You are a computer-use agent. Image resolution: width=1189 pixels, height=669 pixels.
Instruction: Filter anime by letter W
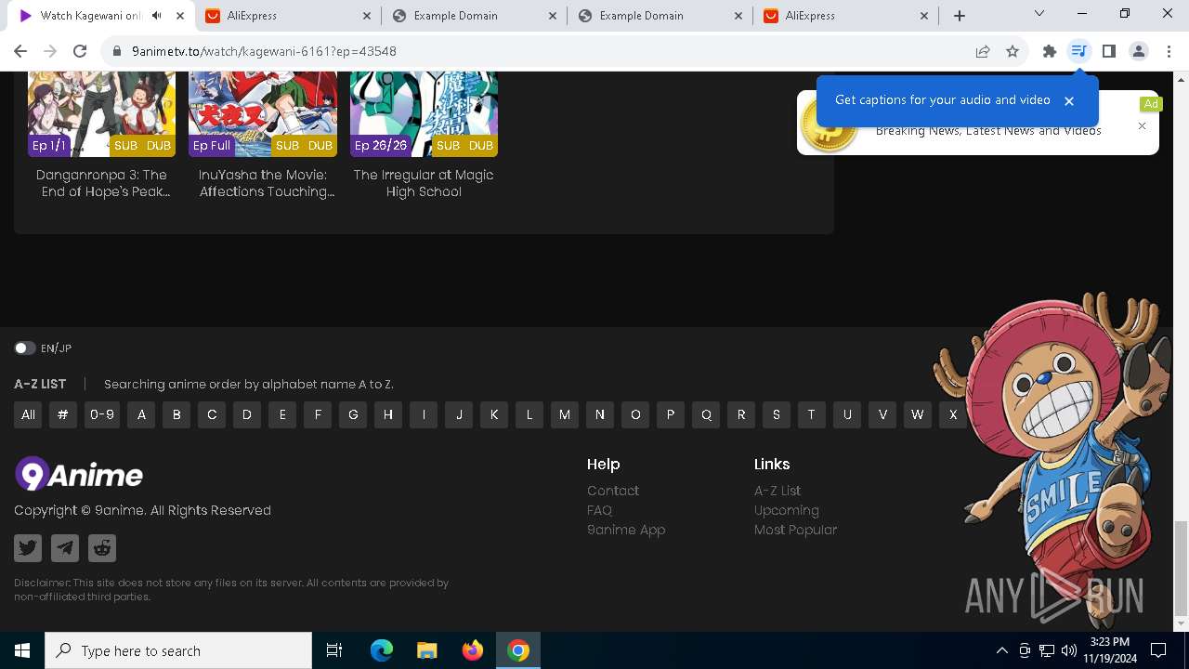[x=918, y=414]
